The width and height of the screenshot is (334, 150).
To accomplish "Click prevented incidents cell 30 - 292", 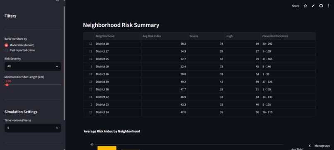I will tap(288, 44).
